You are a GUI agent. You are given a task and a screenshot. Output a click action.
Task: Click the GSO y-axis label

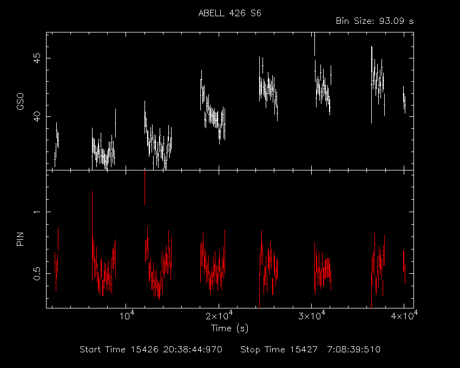[x=20, y=102]
